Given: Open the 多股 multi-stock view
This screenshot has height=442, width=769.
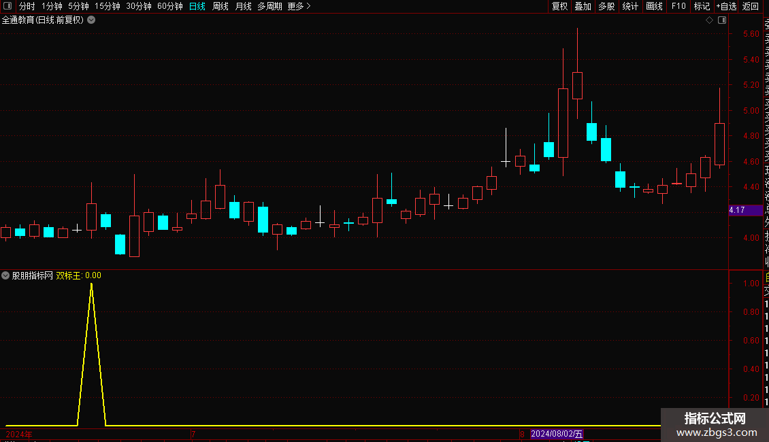Looking at the screenshot, I should coord(606,6).
